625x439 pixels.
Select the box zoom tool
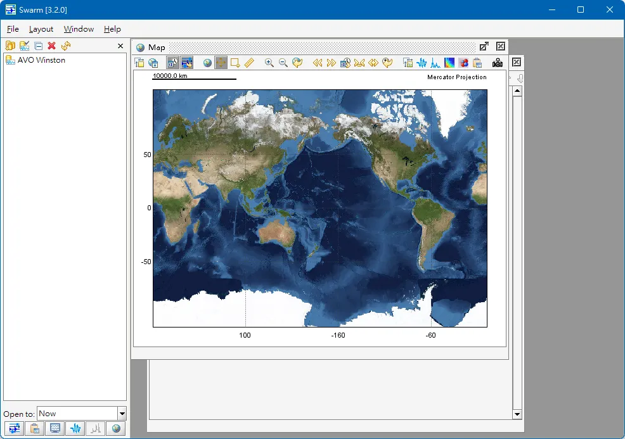[235, 63]
